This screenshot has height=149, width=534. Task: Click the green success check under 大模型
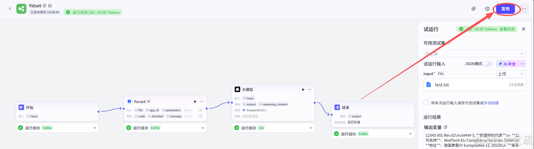tap(237, 128)
